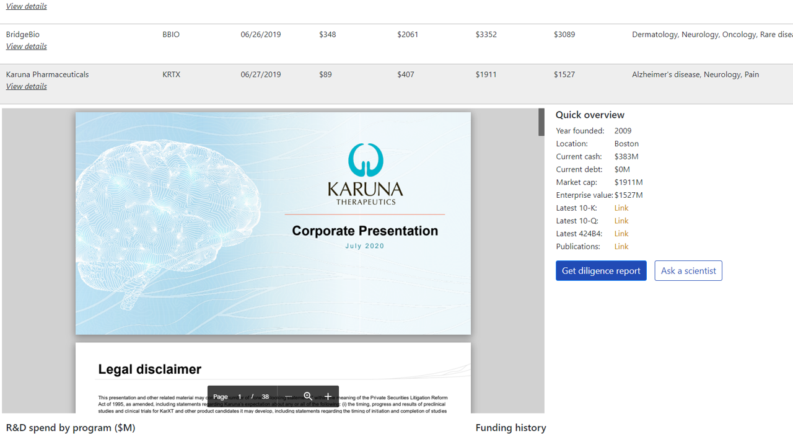Select the Karuna Pharmaceuticals company name
The image size is (793, 434).
[x=48, y=74]
